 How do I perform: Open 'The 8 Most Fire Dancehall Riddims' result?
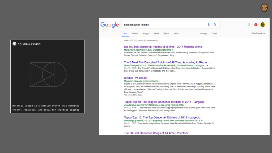pyautogui.click(x=167, y=62)
